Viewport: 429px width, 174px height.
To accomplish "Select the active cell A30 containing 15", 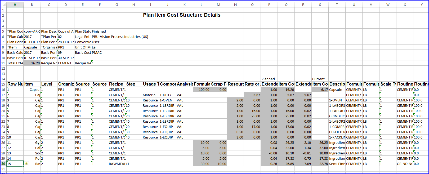I will coord(15,164).
